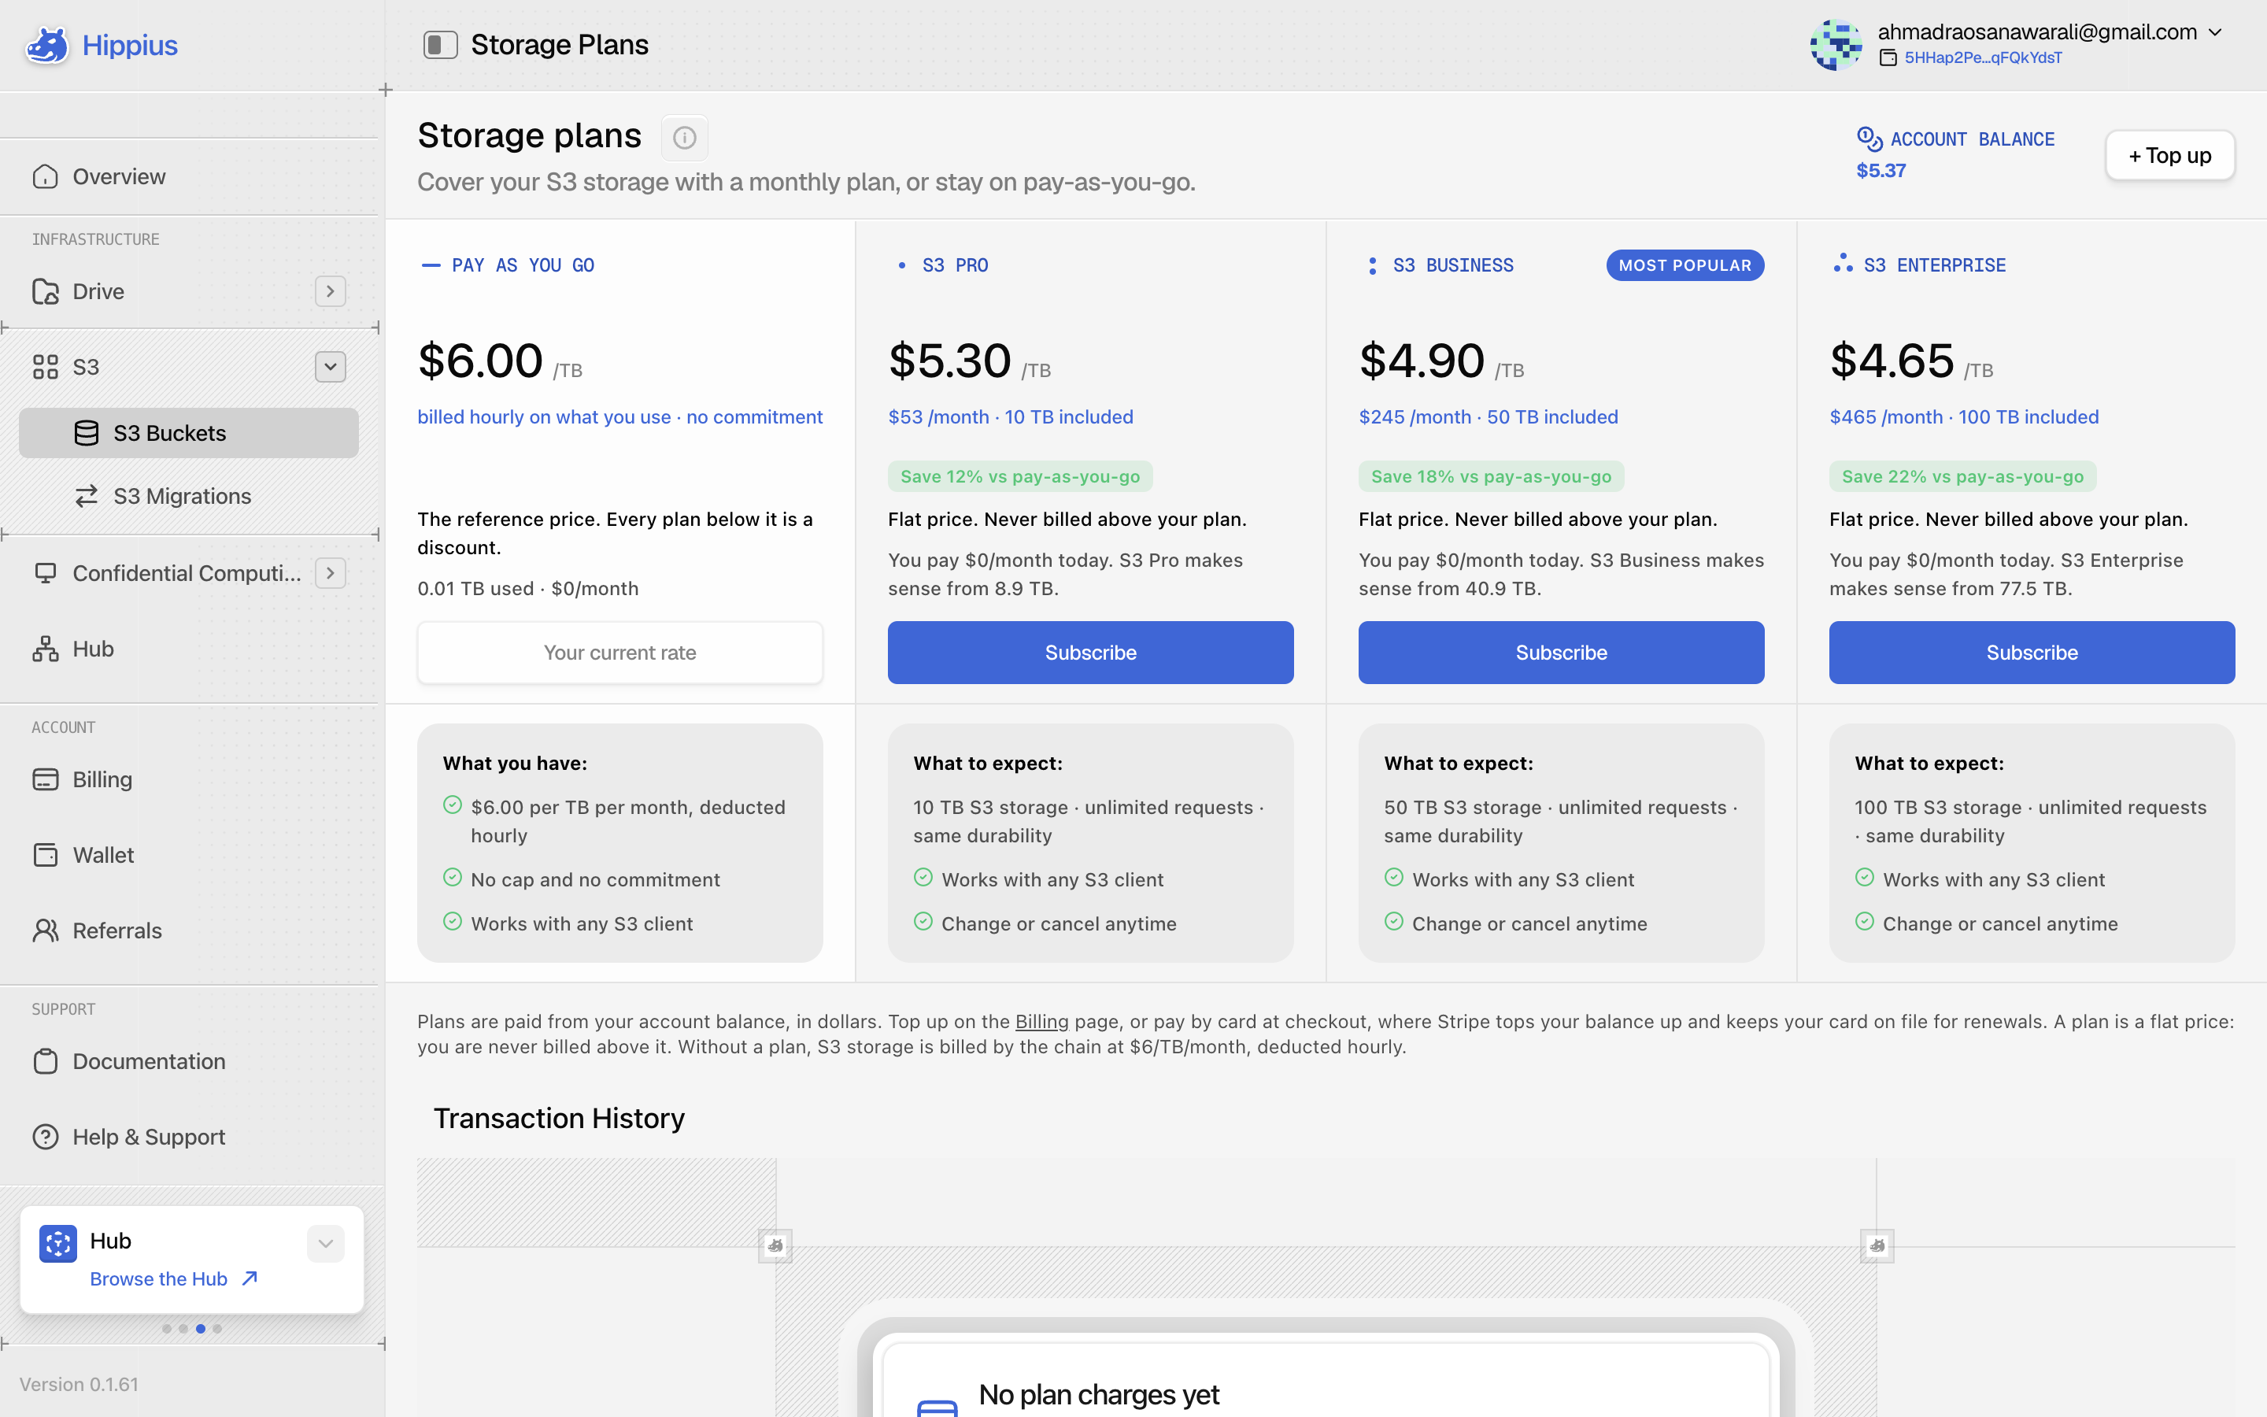Select the first carousel dot
This screenshot has height=1417, width=2267.
click(x=167, y=1328)
